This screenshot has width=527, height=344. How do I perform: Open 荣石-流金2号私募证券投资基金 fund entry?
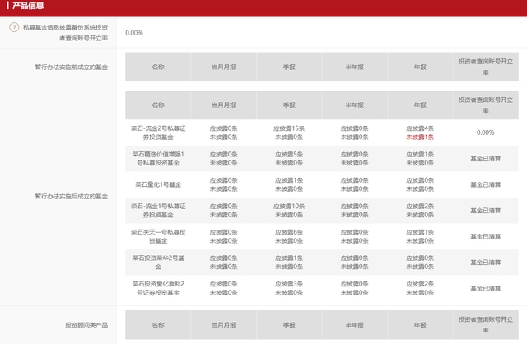pos(157,132)
